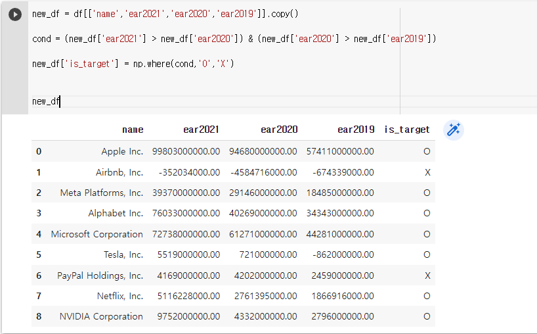Click value 40269000000.00 in Alphabet row
The height and width of the screenshot is (334, 537).
click(263, 213)
